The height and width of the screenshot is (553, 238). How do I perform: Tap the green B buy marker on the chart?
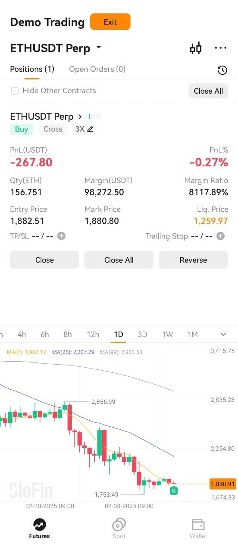click(x=174, y=491)
